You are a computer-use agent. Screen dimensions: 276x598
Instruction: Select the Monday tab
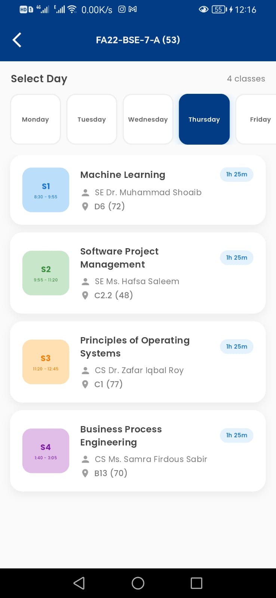35,119
